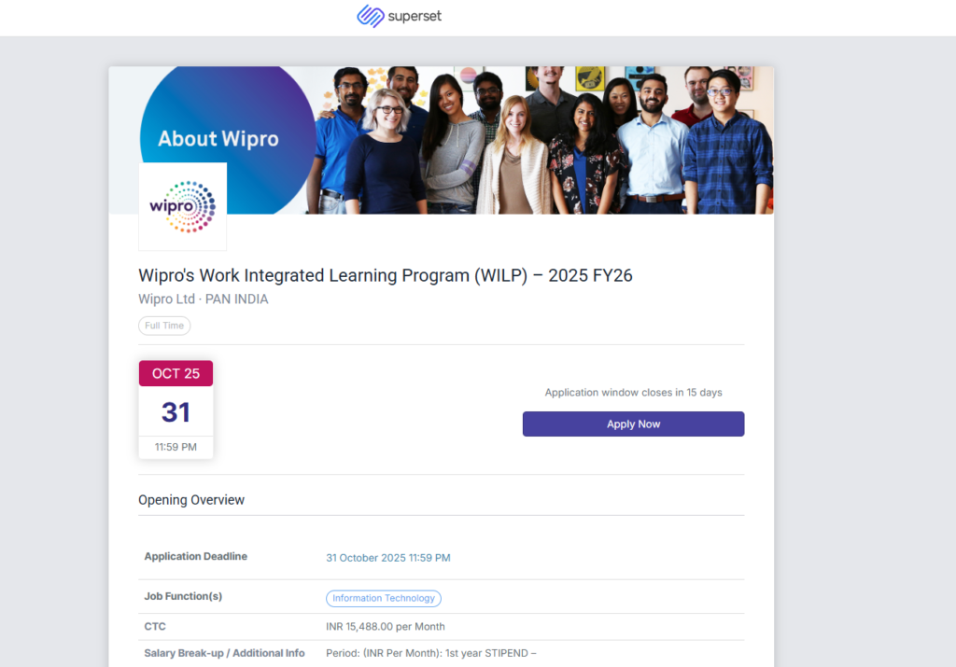Click the application window countdown message
956x667 pixels.
[633, 392]
